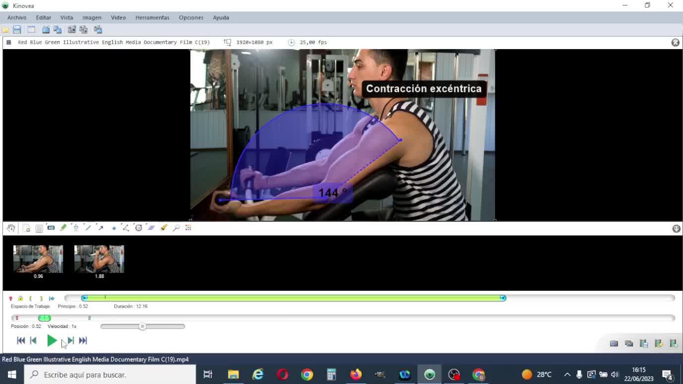Click the 'Escribe aquí para buscar' taskbar search box
Viewport: 683px width, 384px height.
111,375
